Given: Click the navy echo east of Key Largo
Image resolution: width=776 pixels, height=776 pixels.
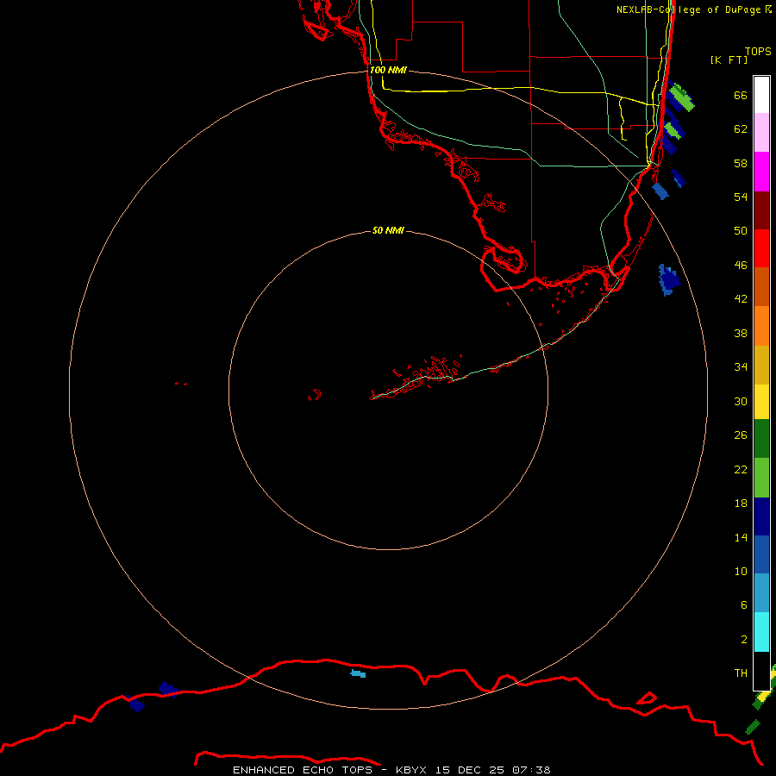Looking at the screenshot, I should click(669, 279).
